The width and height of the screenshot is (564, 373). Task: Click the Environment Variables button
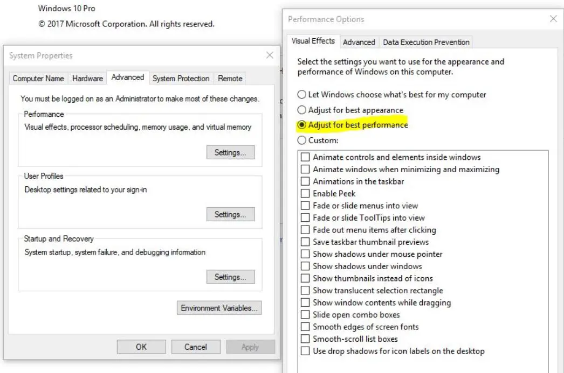click(x=219, y=308)
